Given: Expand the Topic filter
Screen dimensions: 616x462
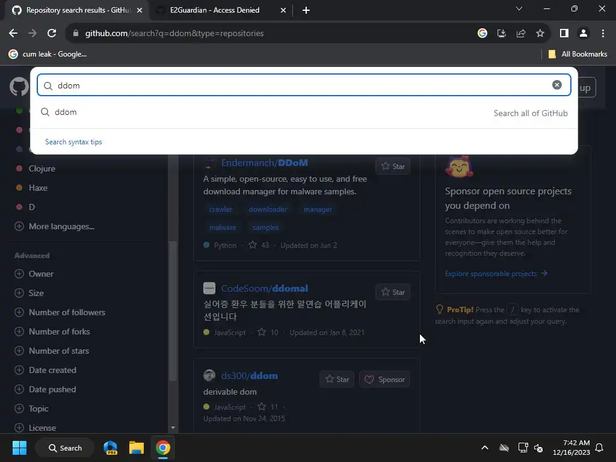Looking at the screenshot, I should (31, 408).
